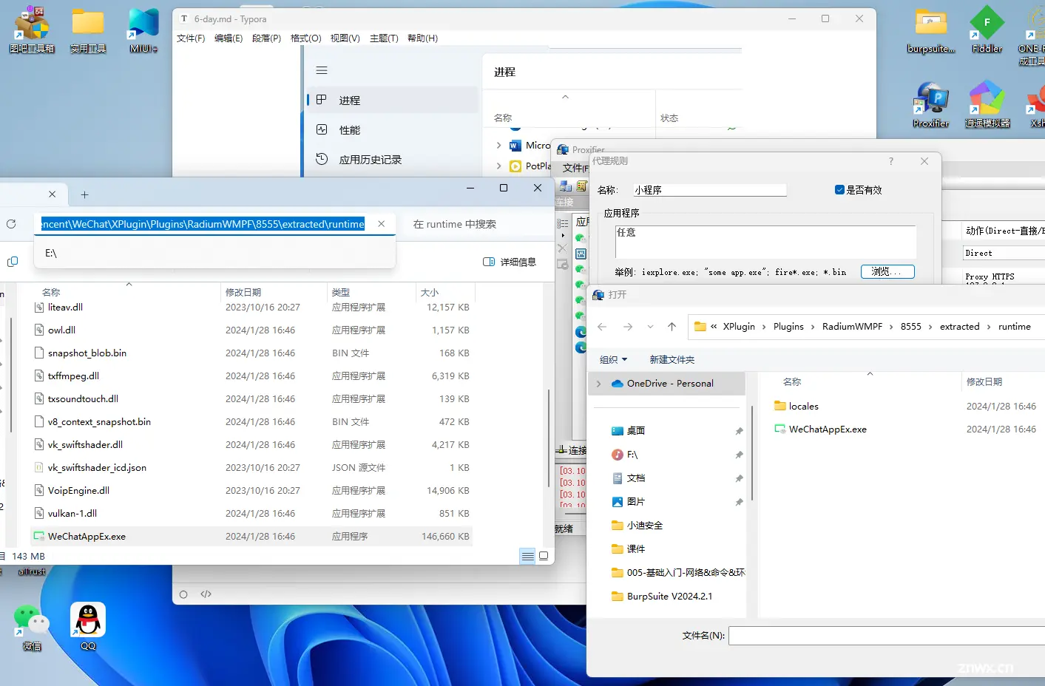Select 性能 in Task Manager sidebar
This screenshot has width=1045, height=686.
[x=393, y=129]
